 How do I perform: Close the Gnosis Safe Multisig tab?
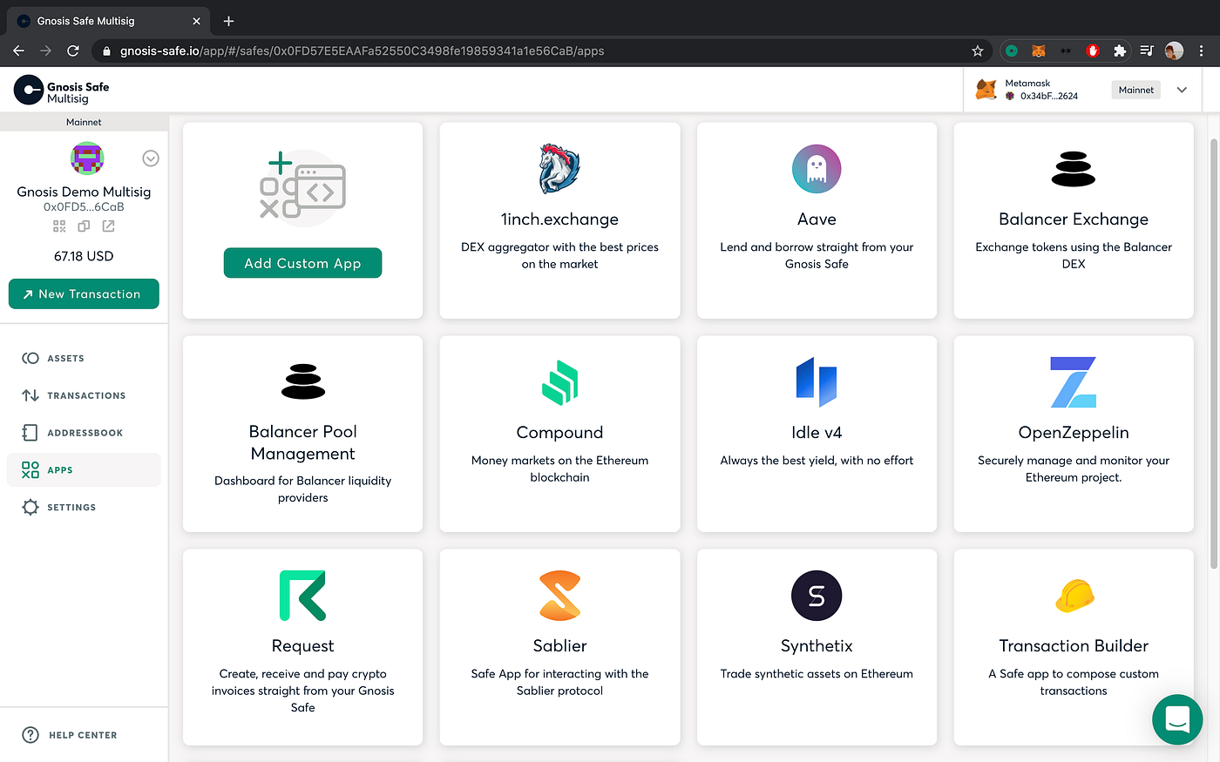click(x=196, y=21)
